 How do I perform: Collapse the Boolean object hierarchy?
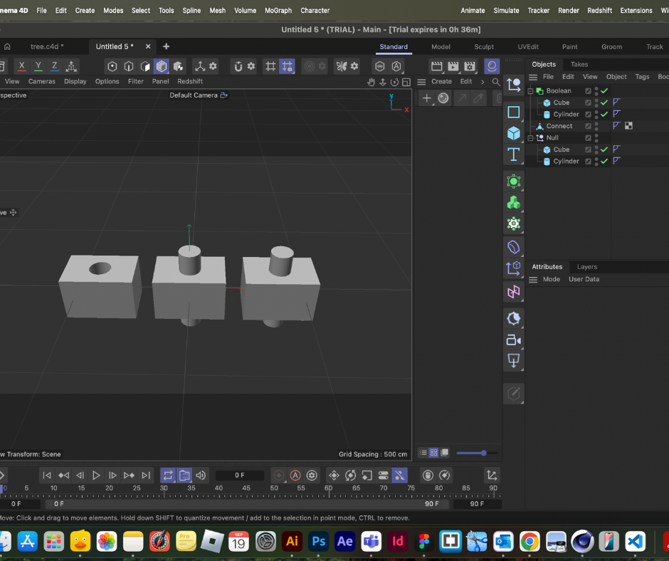(x=530, y=90)
